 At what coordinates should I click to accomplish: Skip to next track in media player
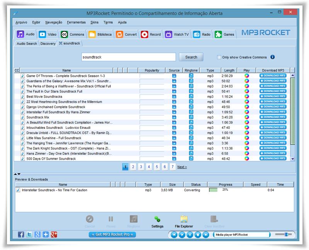click(x=206, y=235)
